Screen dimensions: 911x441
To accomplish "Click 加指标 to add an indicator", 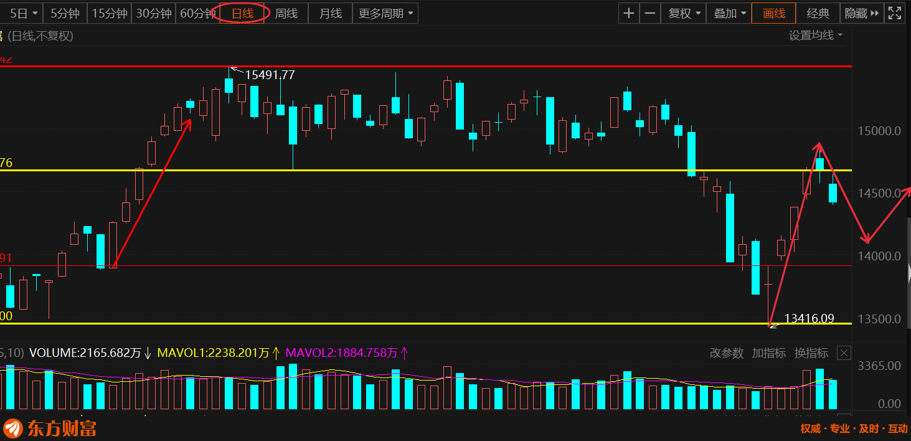I will click(769, 353).
